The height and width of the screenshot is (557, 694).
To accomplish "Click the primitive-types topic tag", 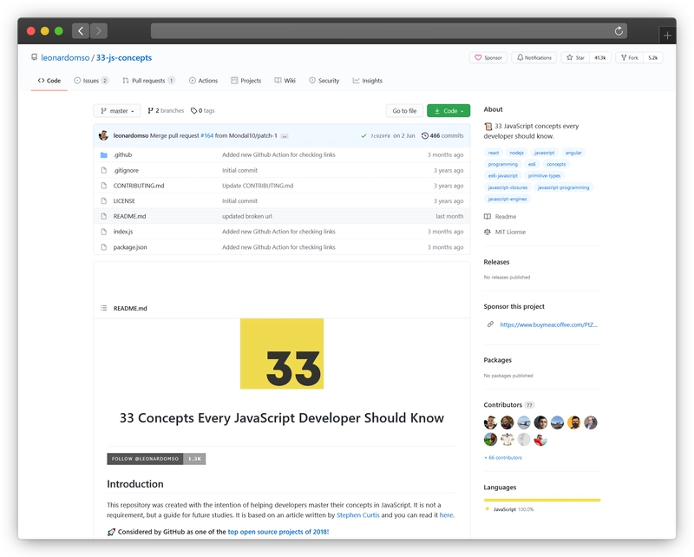I will pos(544,176).
